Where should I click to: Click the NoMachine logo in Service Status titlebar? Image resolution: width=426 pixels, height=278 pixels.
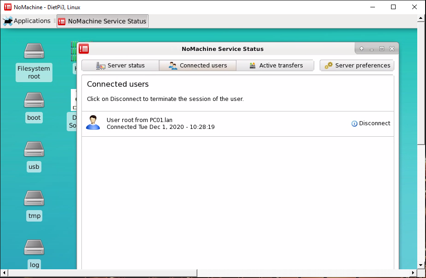click(84, 49)
